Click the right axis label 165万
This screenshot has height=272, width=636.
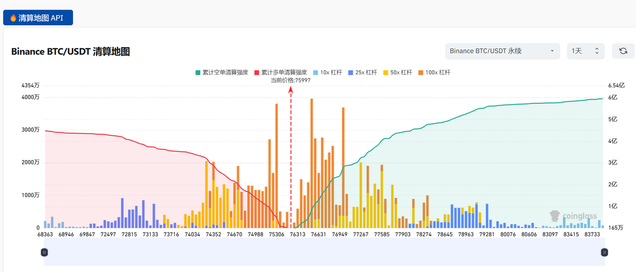pos(616,228)
